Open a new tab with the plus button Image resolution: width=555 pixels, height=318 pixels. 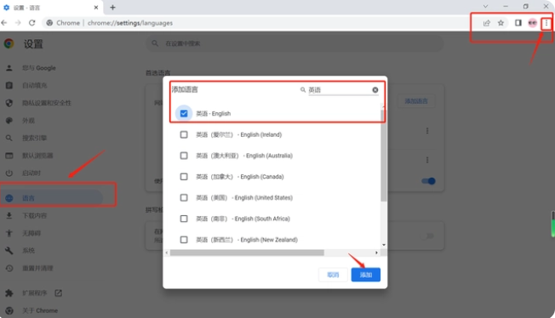tap(112, 8)
